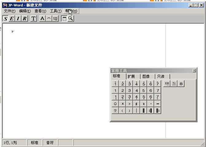206x147 pixels.
Task: Click the palette up-down arrows button
Action: pos(174,84)
